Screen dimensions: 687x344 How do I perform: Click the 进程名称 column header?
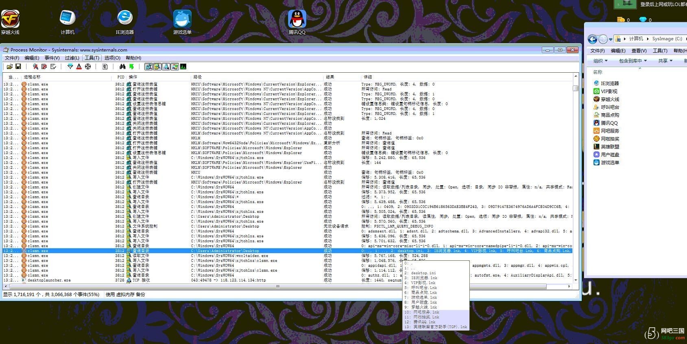pyautogui.click(x=67, y=77)
